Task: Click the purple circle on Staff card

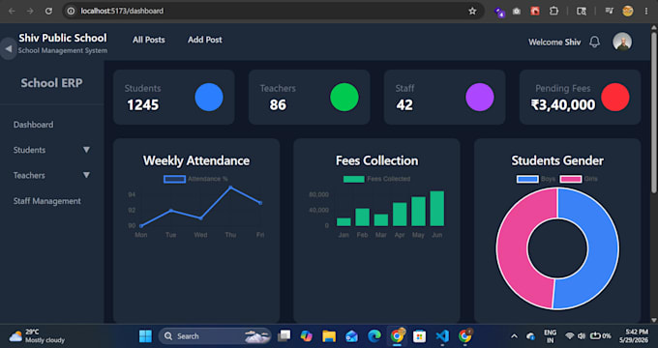Action: point(480,98)
